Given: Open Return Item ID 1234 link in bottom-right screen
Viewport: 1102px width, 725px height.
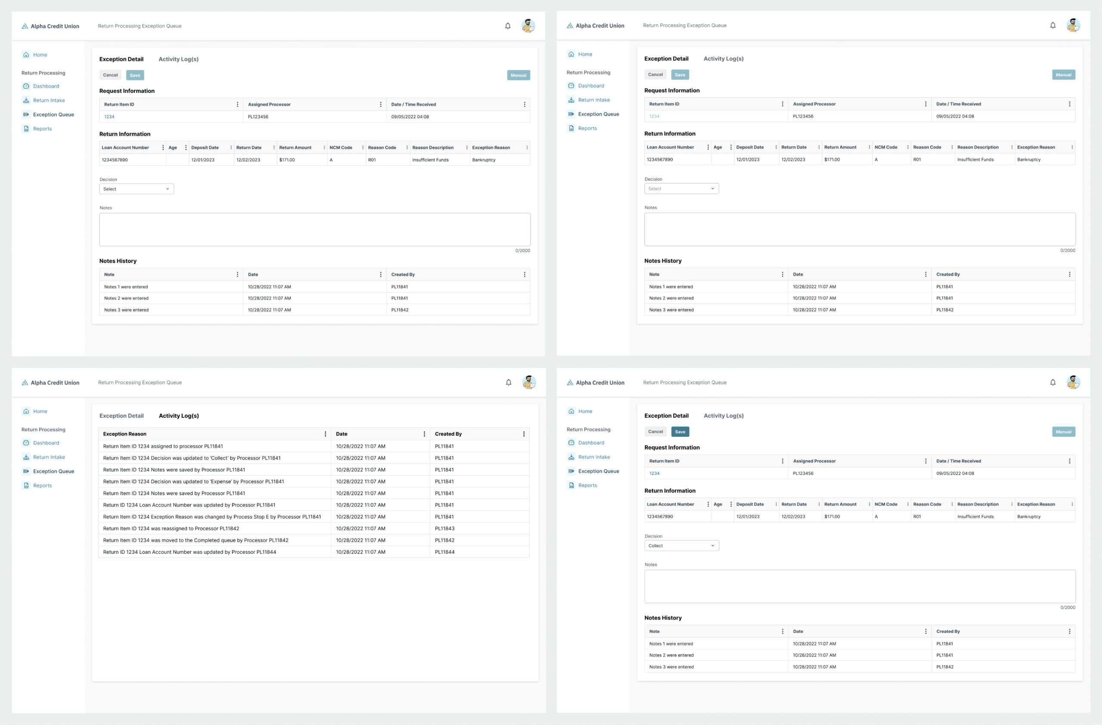Looking at the screenshot, I should tap(654, 473).
